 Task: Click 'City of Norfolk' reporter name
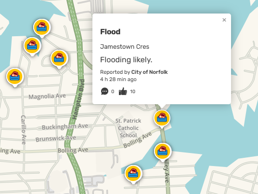pos(149,72)
